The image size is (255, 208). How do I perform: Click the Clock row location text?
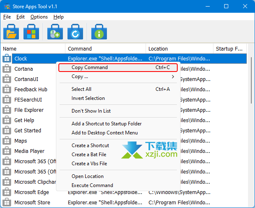pos(179,58)
